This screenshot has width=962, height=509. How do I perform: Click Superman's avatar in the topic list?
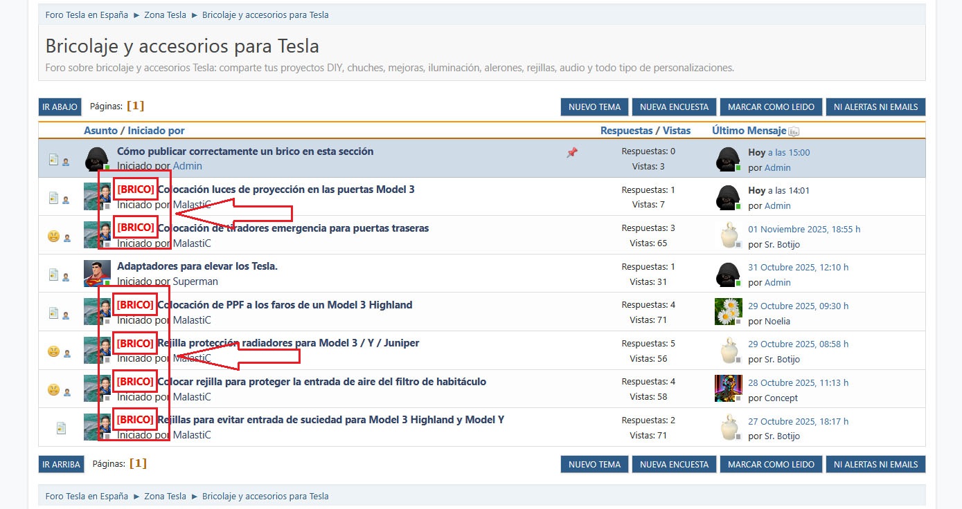click(x=97, y=273)
